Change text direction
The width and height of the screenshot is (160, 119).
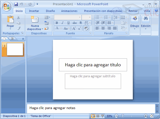pos(124,17)
